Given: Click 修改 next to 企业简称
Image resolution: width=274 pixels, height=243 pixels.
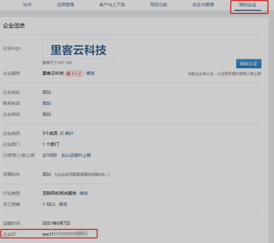Looking at the screenshot, I should (x=90, y=73).
